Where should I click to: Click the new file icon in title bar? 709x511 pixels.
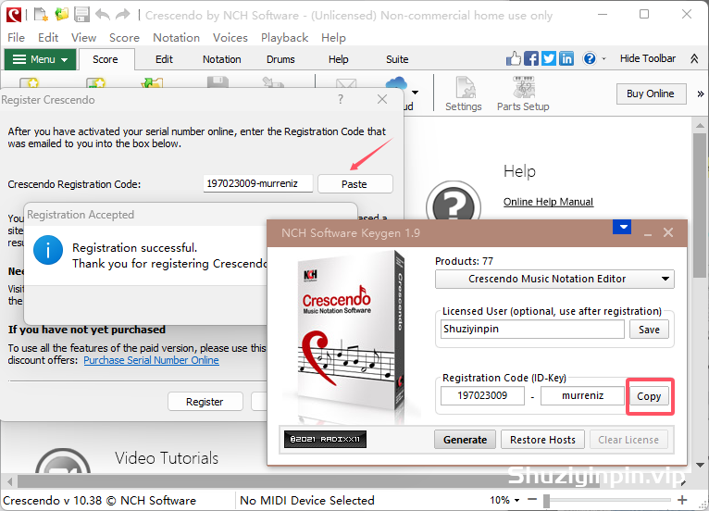[x=41, y=15]
